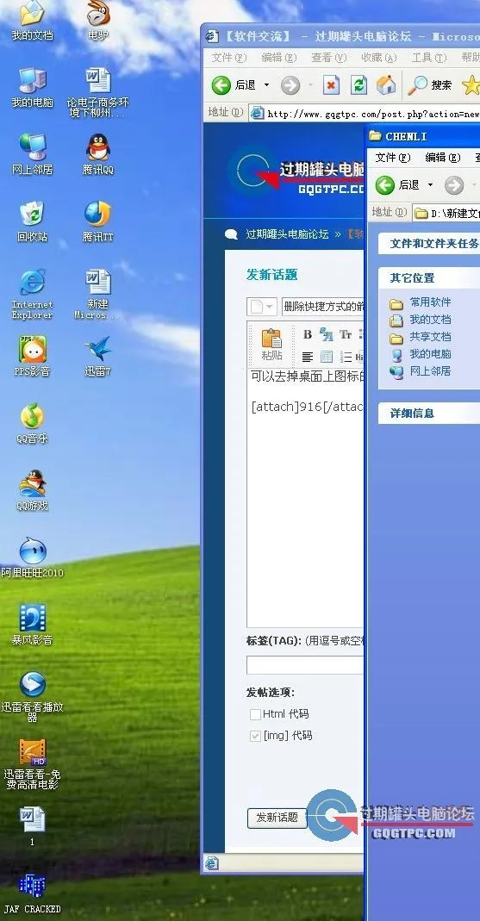Open the 我的电脑 link in 其它位置
Viewport: 480px width, 921px height.
pos(430,353)
